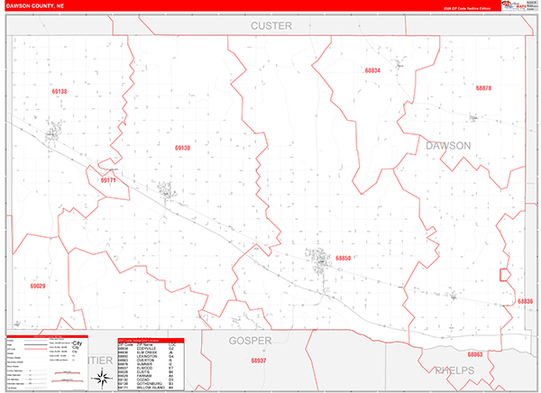Click ZIP code label 69171
Viewport: 541px width, 393px height.
point(108,180)
